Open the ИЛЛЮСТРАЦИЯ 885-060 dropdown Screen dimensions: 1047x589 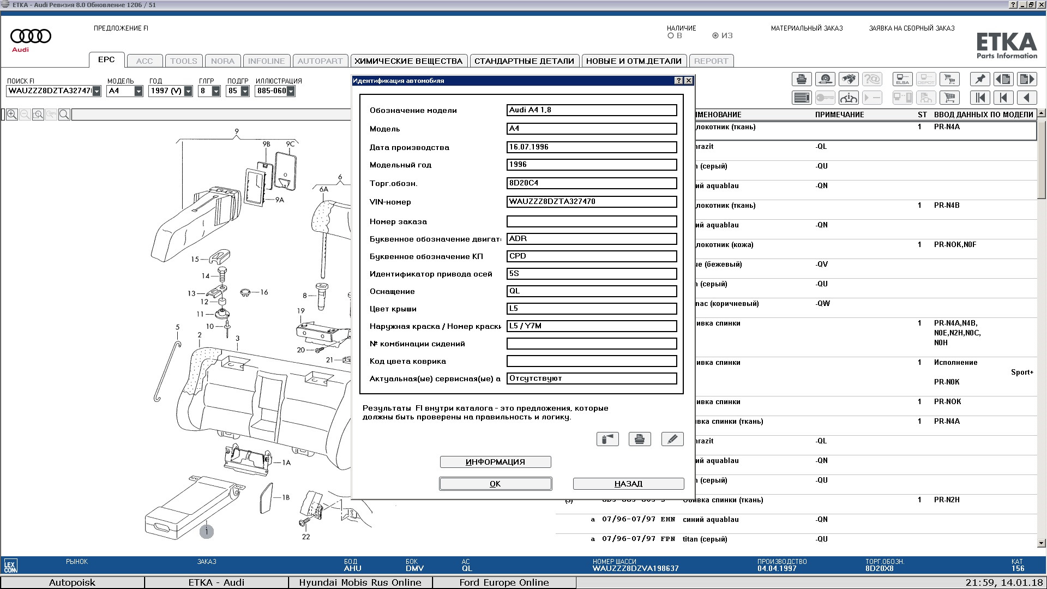click(x=291, y=92)
